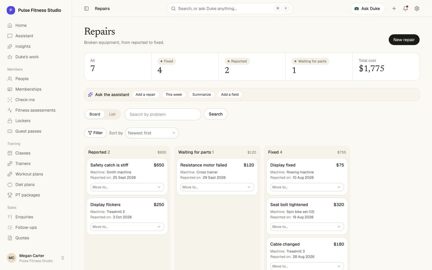Open Move to dropdown for Display flickers

[127, 227]
